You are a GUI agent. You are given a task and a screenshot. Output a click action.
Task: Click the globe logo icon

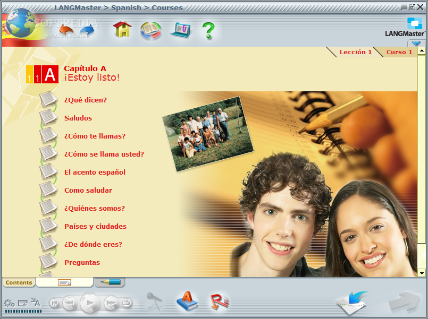pos(21,23)
